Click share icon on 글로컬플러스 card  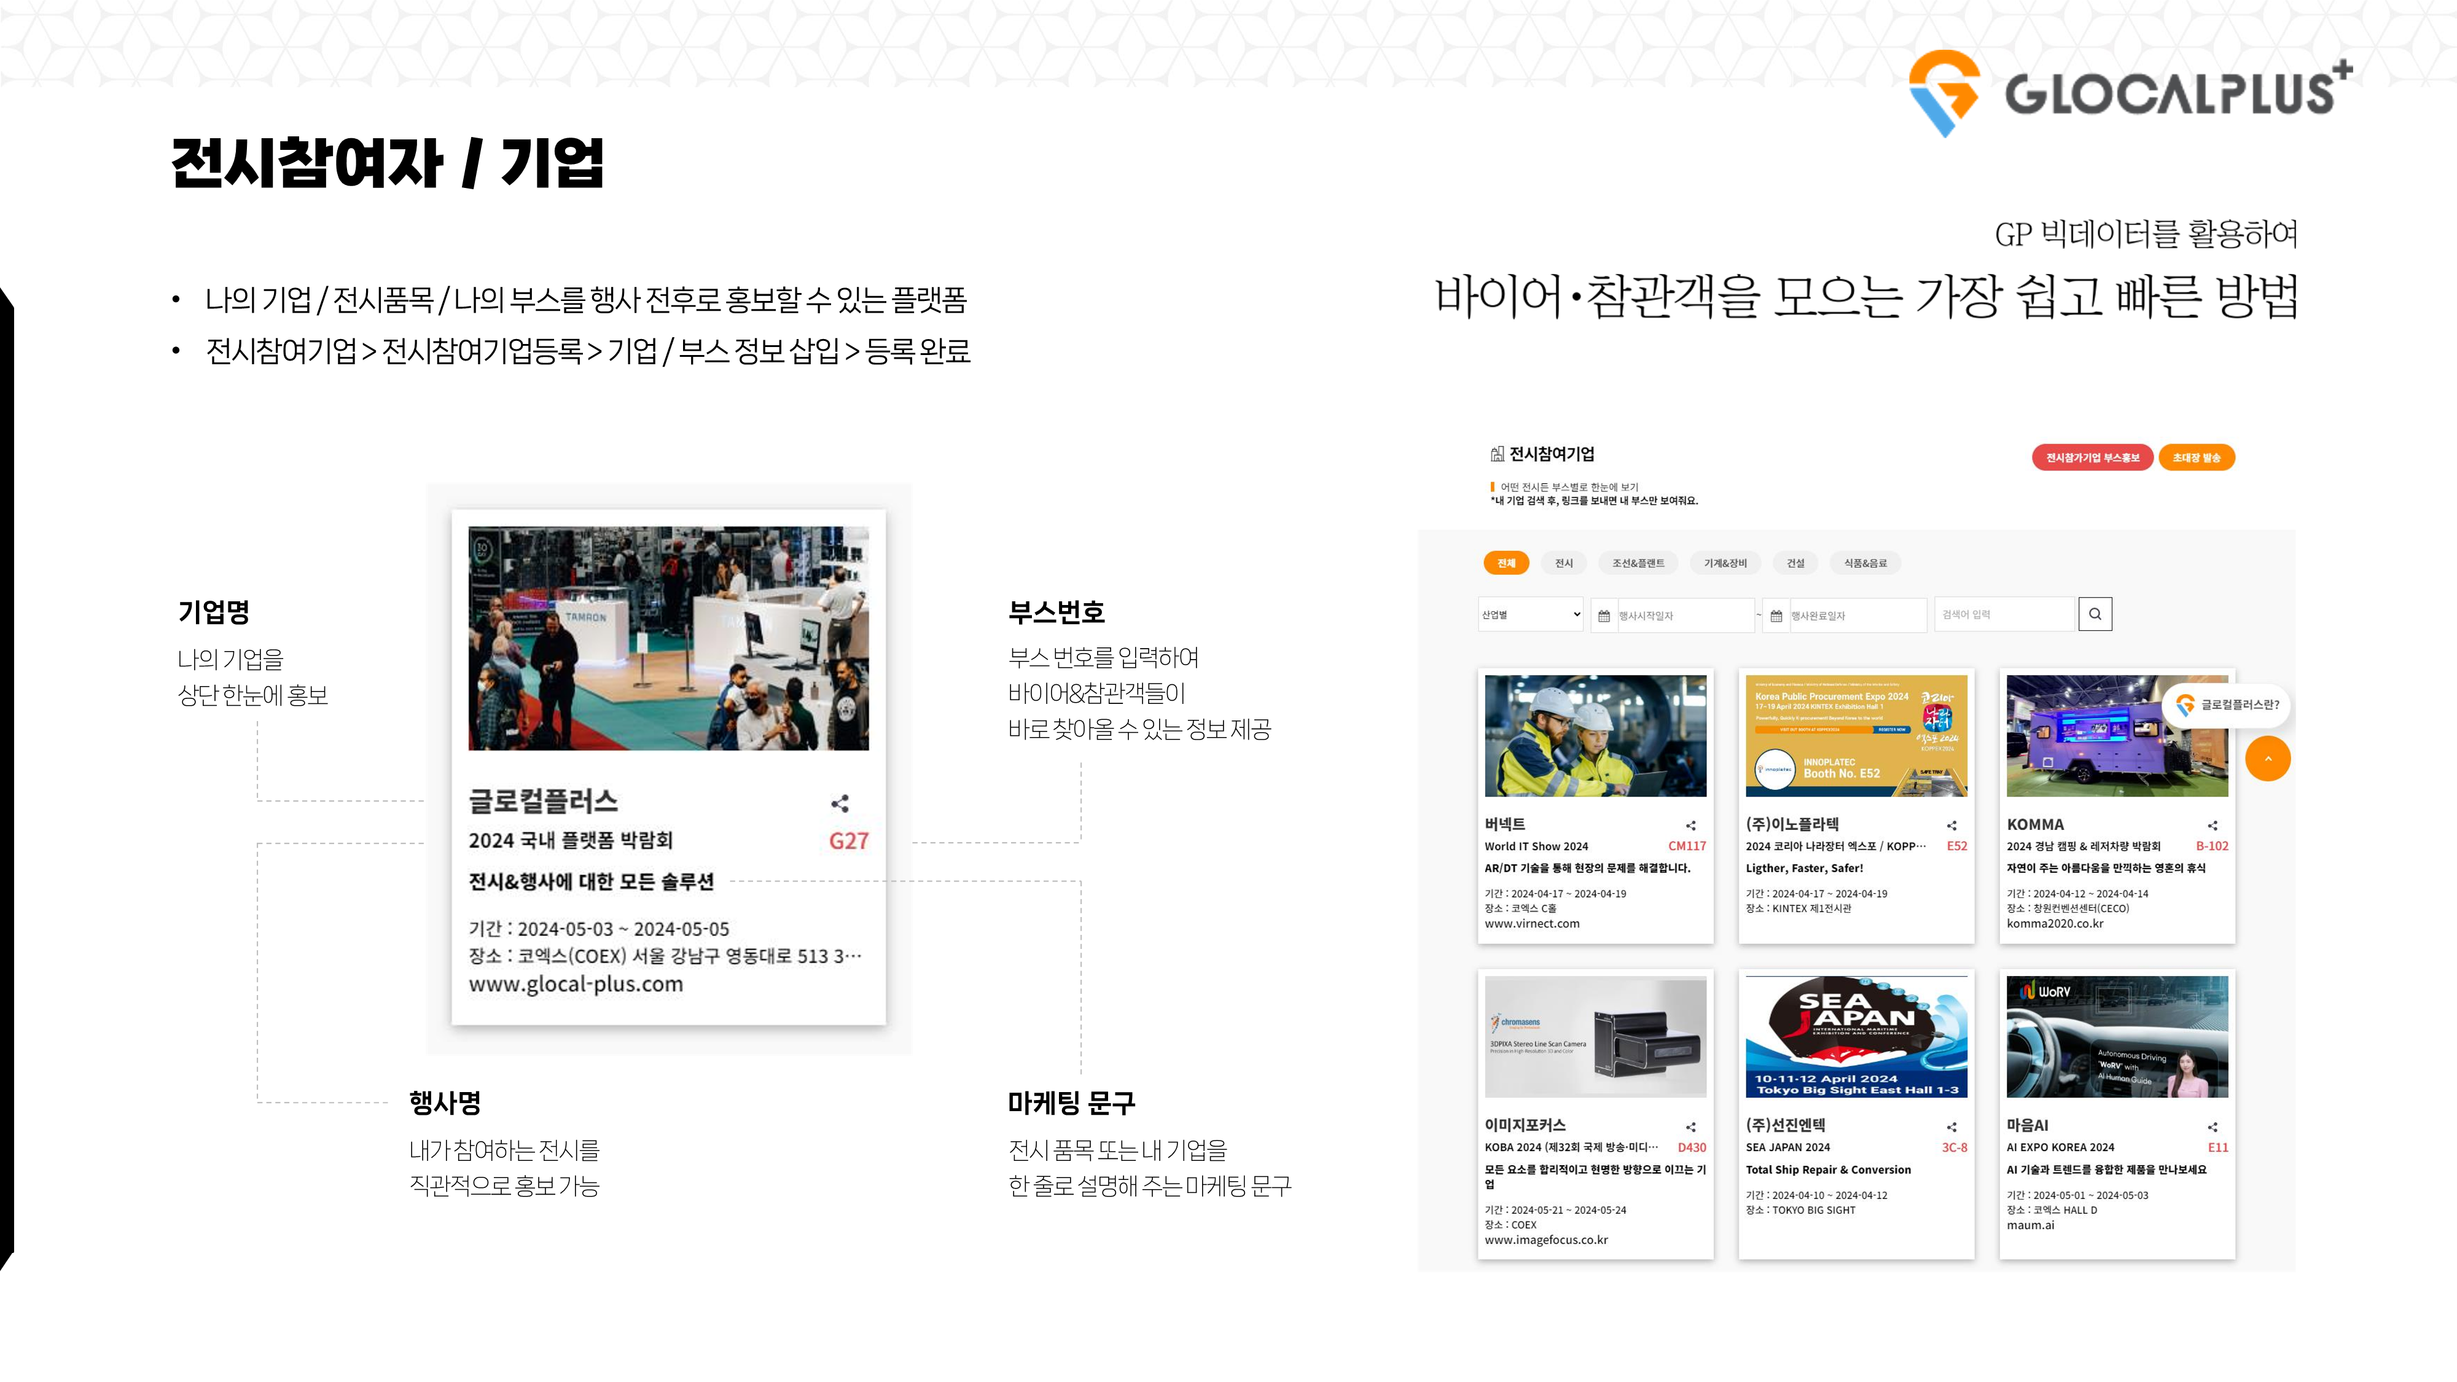[x=839, y=803]
